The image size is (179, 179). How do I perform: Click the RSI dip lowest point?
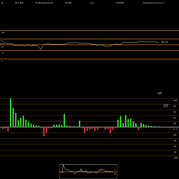tap(41, 49)
